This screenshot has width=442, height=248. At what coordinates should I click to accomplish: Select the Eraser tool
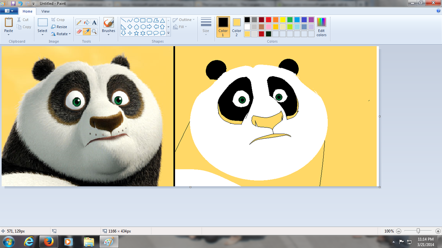click(79, 31)
